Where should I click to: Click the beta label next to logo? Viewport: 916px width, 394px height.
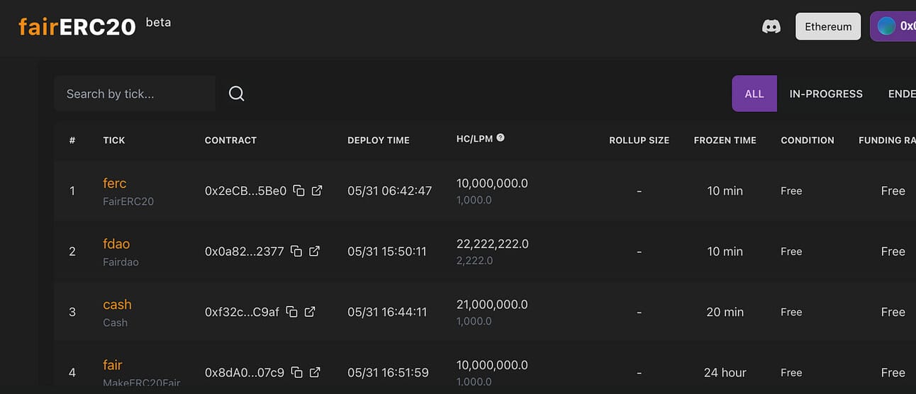click(158, 22)
